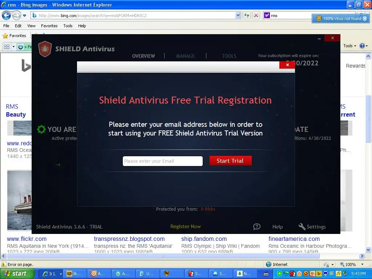Click the RMS Aquitania ship thumbnail
Image resolution: width=372 pixels, height=279 pixels.
(20, 200)
